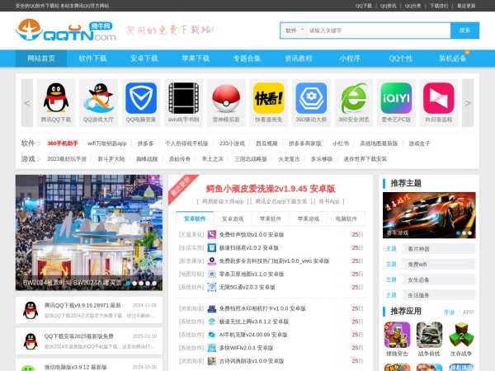Open the 360驱动大师 icon
The height and width of the screenshot is (371, 495).
coord(311,98)
